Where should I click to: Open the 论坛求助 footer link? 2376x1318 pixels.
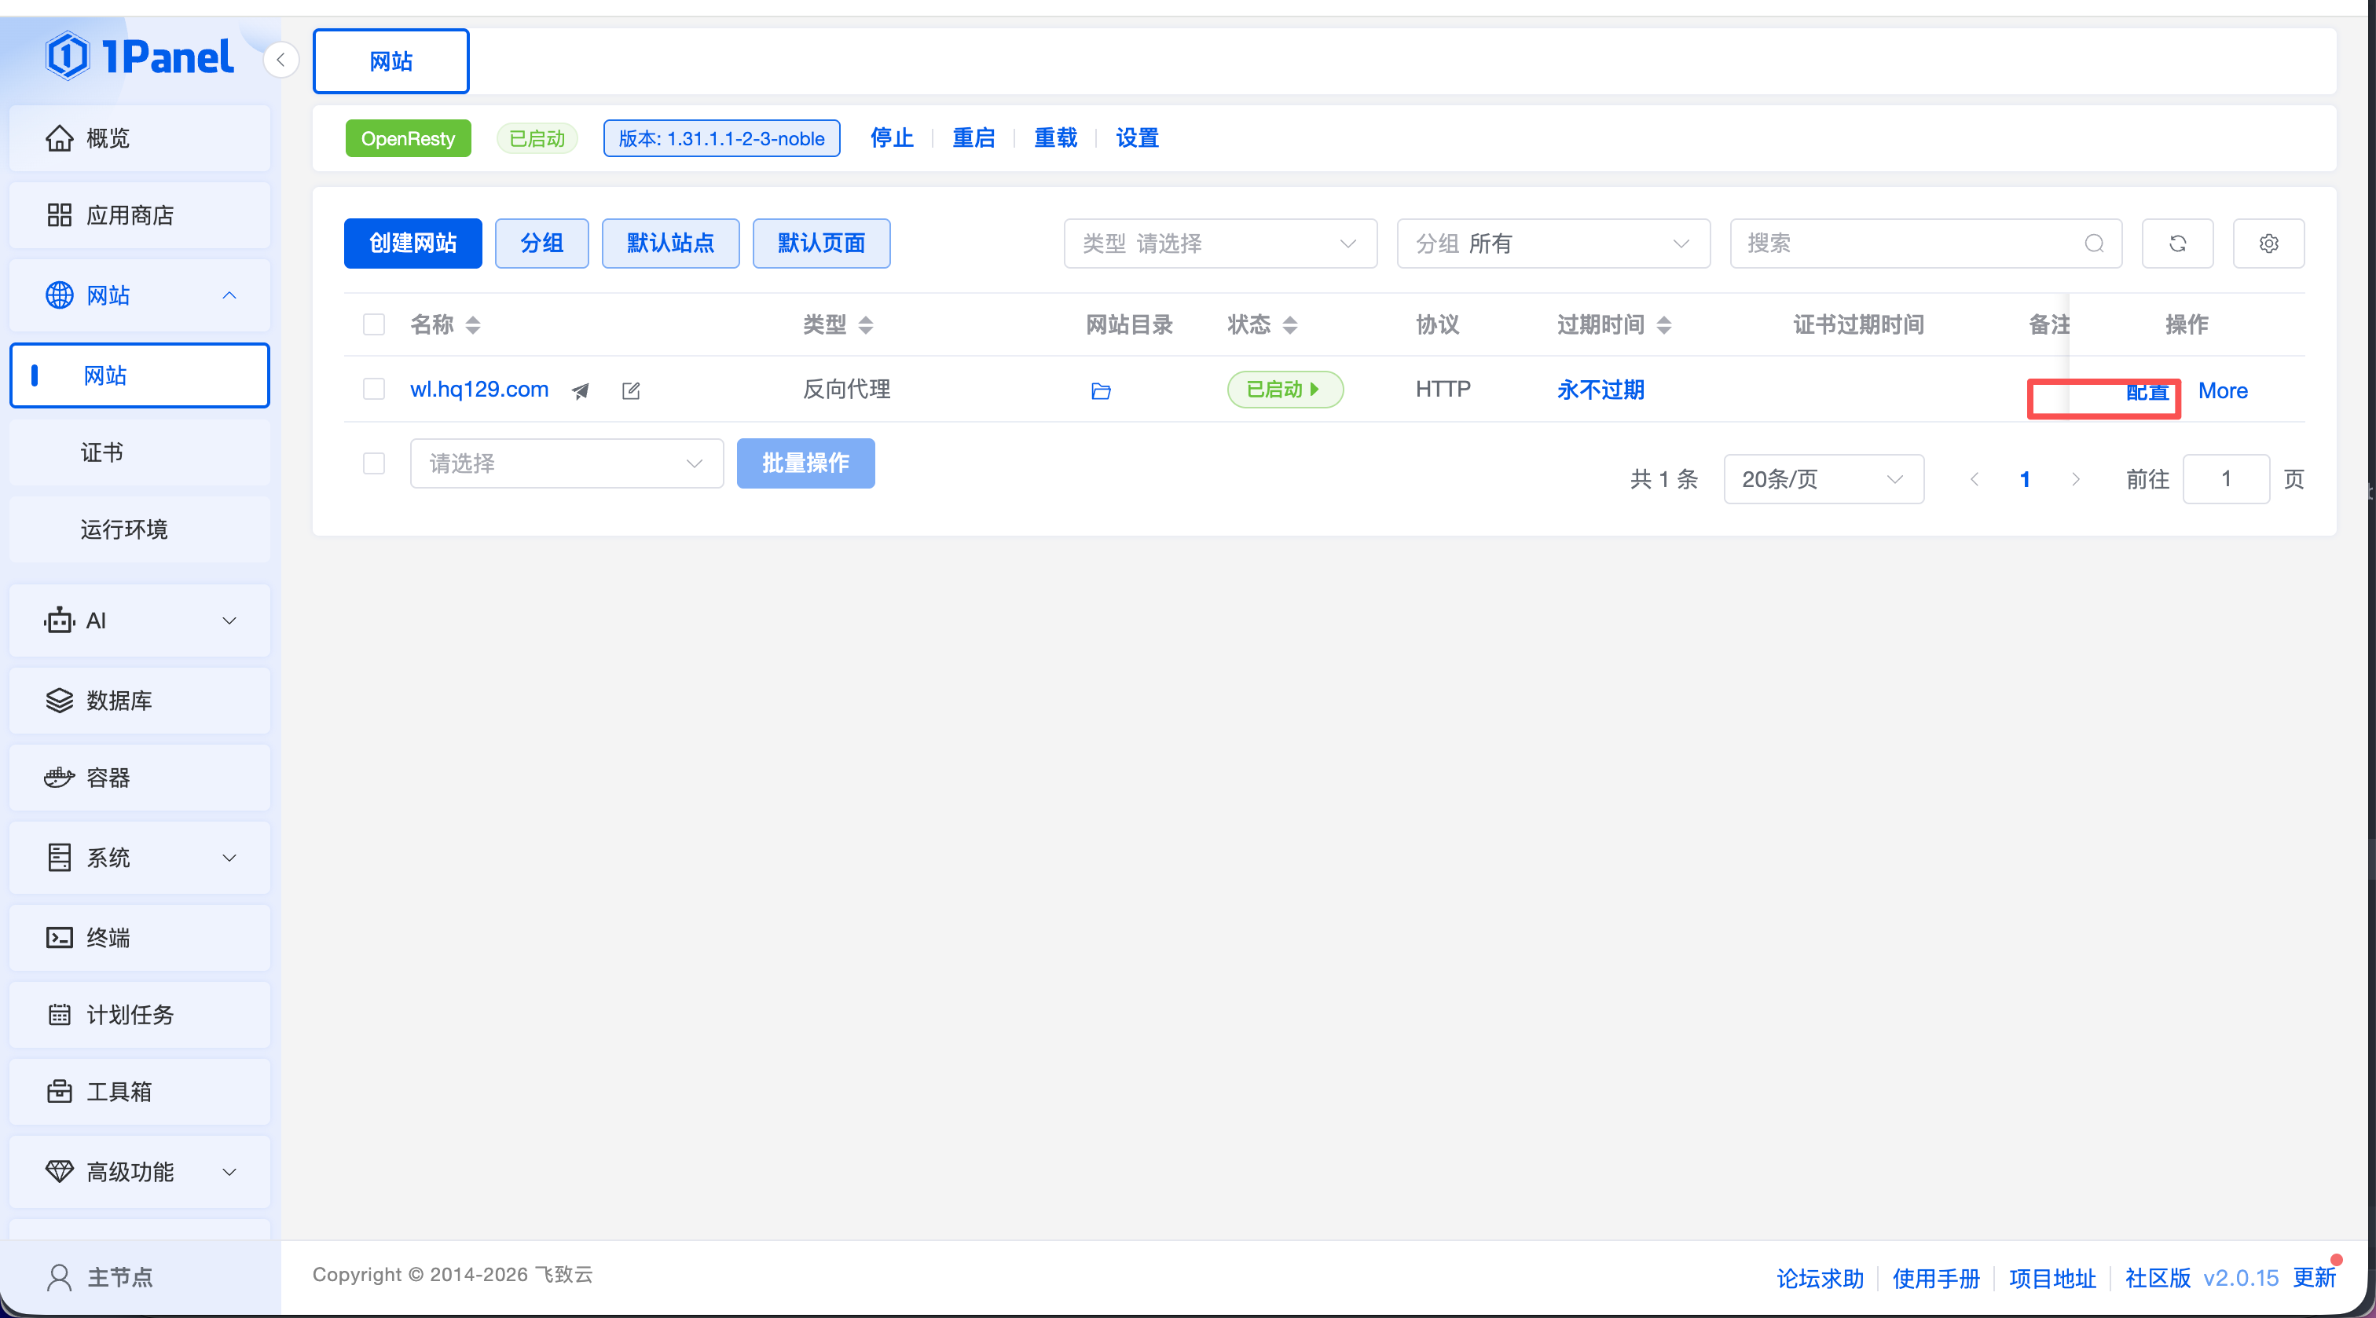pyautogui.click(x=1820, y=1279)
